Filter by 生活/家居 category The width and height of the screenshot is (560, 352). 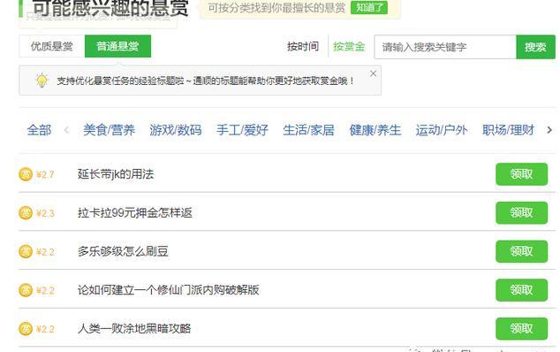click(x=308, y=130)
